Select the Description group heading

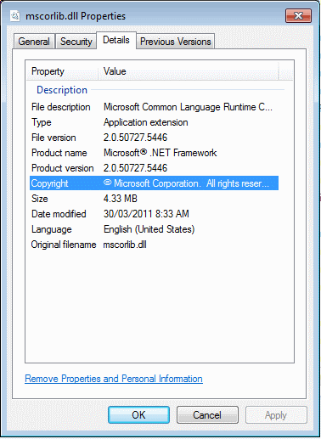coord(62,90)
